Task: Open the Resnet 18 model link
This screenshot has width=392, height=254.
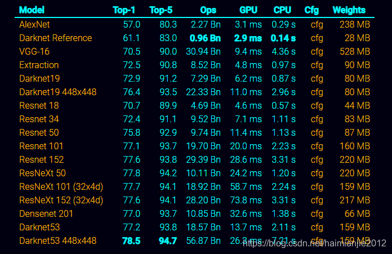Action: pyautogui.click(x=39, y=105)
